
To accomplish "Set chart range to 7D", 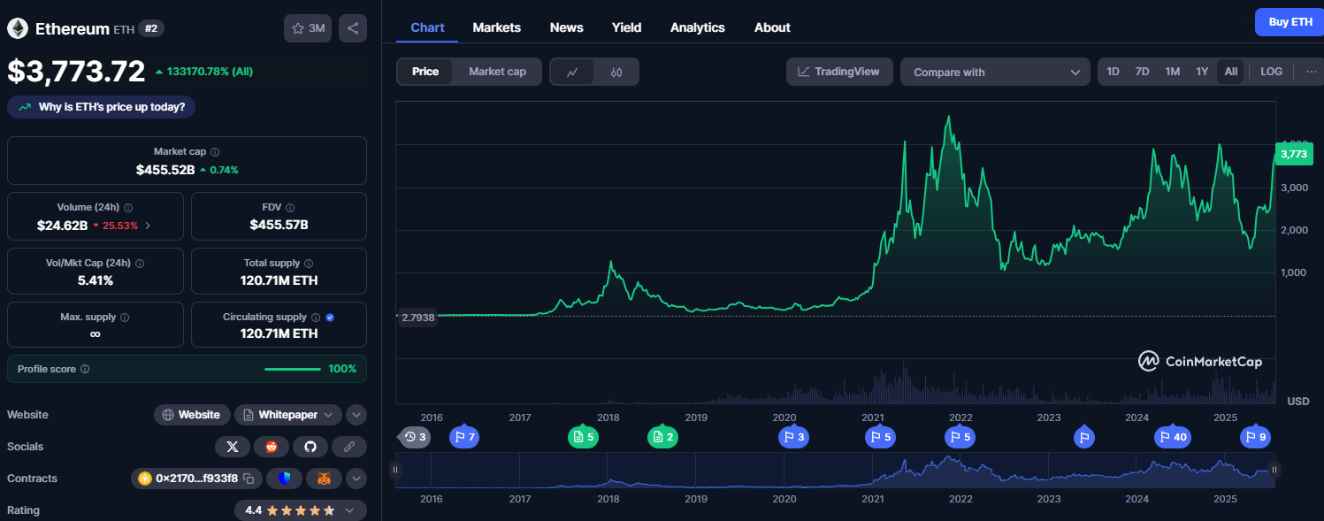I will pyautogui.click(x=1142, y=72).
